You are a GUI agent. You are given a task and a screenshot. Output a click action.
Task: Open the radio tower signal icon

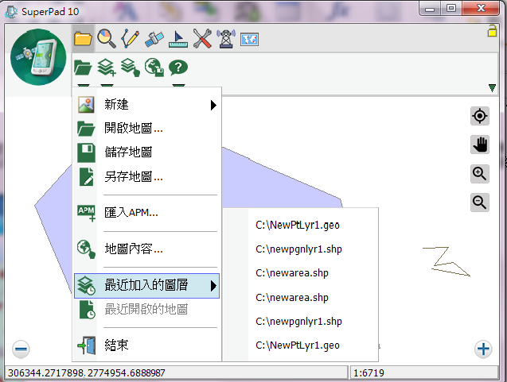pyautogui.click(x=226, y=39)
